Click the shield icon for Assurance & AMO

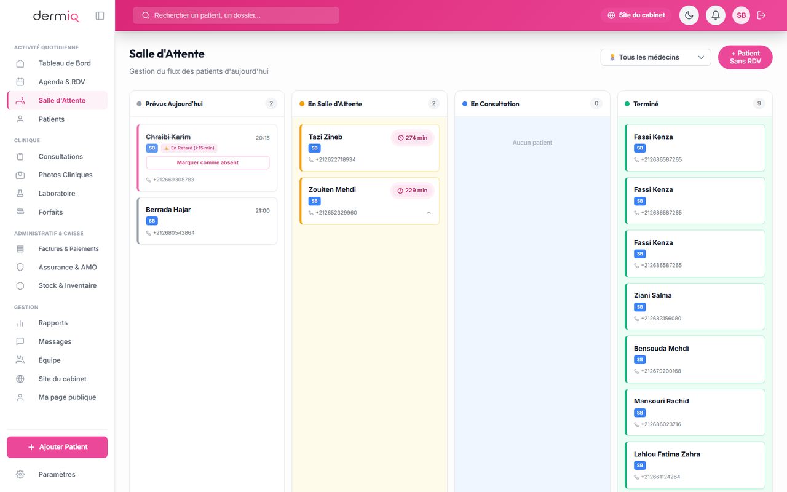click(20, 268)
